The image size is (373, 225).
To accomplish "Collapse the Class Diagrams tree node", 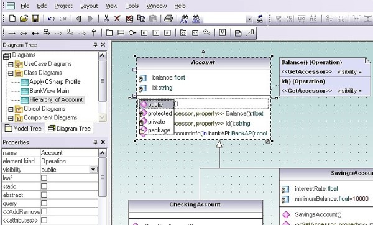I will point(11,73).
